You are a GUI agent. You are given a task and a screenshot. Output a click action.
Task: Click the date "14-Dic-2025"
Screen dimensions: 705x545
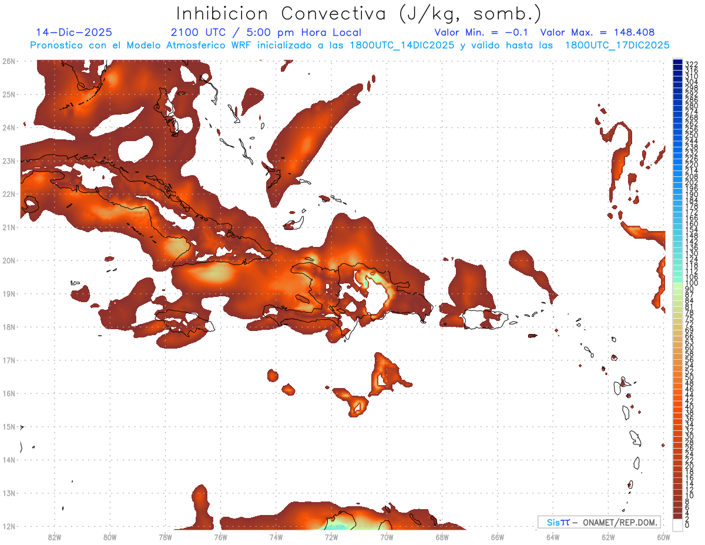point(73,32)
